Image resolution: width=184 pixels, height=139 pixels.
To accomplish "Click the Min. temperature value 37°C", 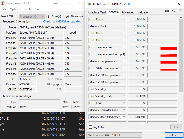I will point(65,107).
